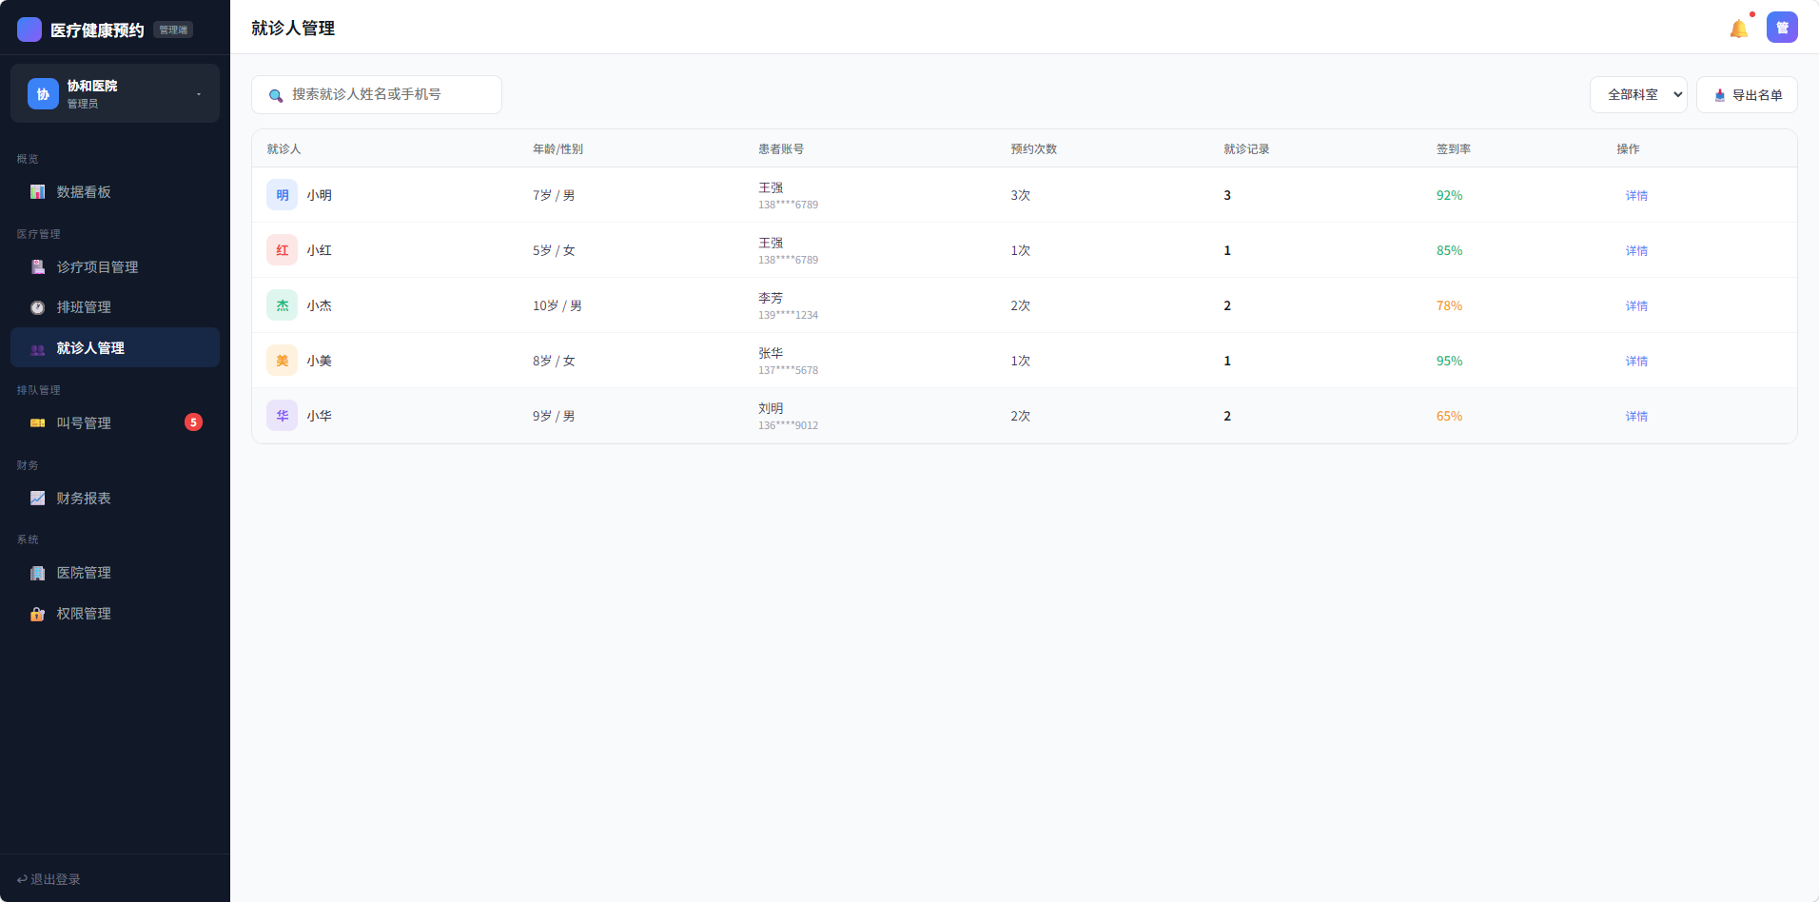Viewport: 1819px width, 902px height.
Task: Click 导出名单 export button
Action: point(1747,95)
